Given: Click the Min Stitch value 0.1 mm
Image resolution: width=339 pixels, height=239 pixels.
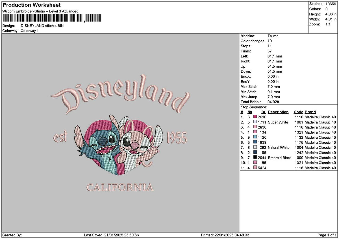Looking at the screenshot, I should pyautogui.click(x=274, y=92).
